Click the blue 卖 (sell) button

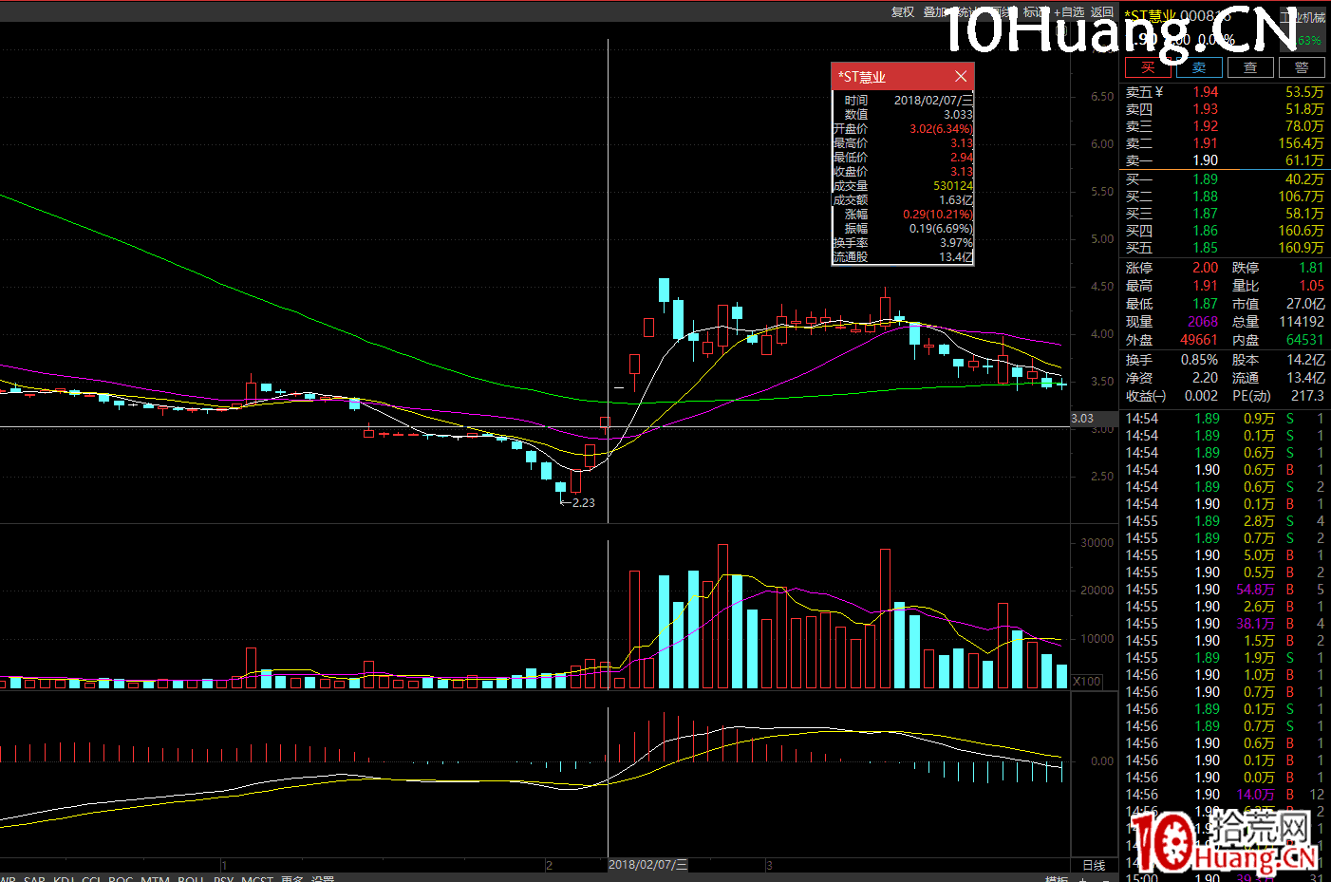coord(1199,67)
